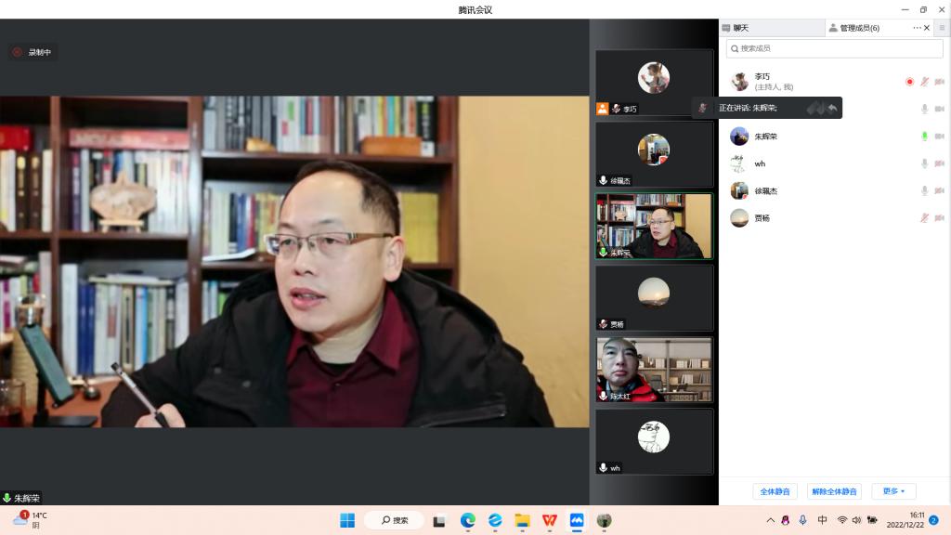Open the clock showing 16:11 2022/12/22
This screenshot has width=951, height=535.
(x=905, y=520)
